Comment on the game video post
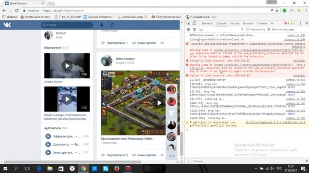Viewport: 309px width, 173px height. click(144, 155)
